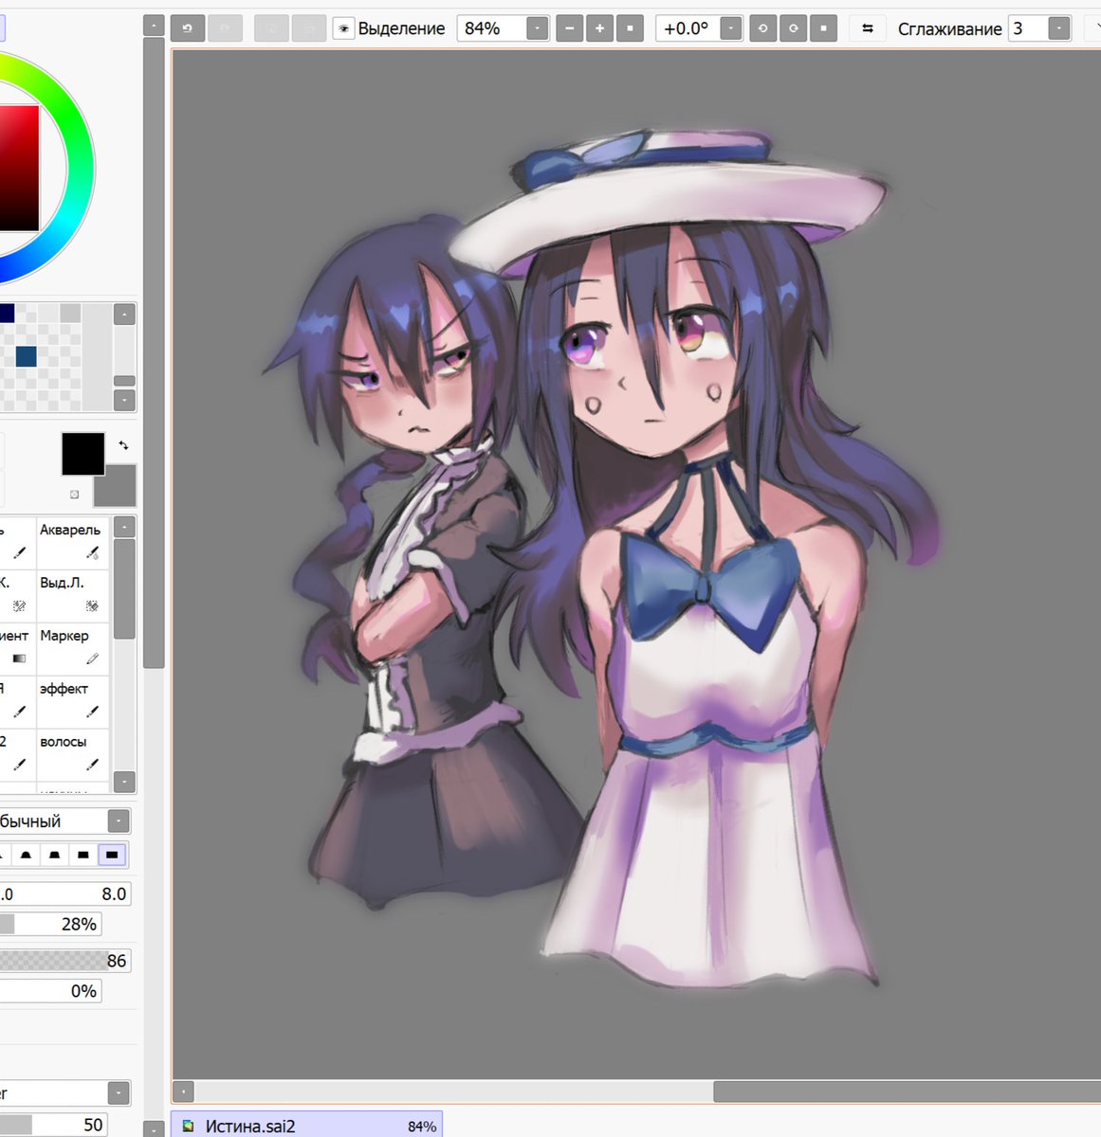The image size is (1101, 1137).
Task: Select the Выд.Л. selection eraser tool
Action: (74, 595)
